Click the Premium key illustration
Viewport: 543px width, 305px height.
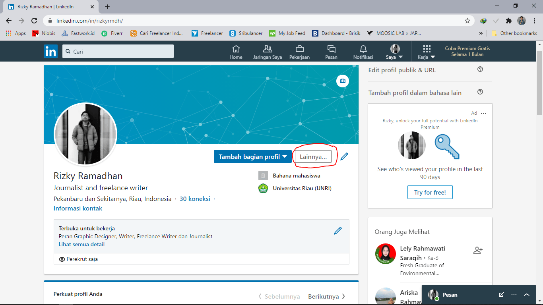[447, 147]
